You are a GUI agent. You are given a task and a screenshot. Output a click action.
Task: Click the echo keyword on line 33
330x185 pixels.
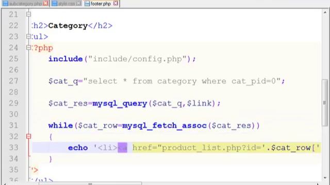[78, 147]
